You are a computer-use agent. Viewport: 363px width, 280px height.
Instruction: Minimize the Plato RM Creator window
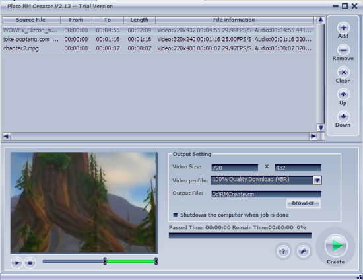tap(335, 6)
